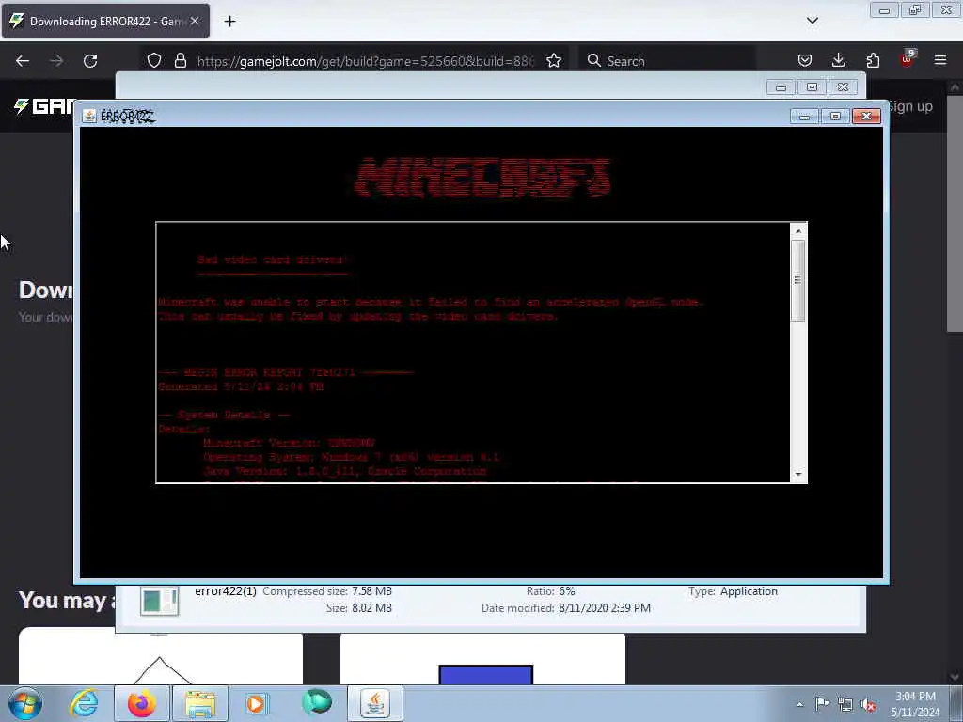Reload the page with the refresh icon
Viewport: 963px width, 722px height.
tap(90, 61)
